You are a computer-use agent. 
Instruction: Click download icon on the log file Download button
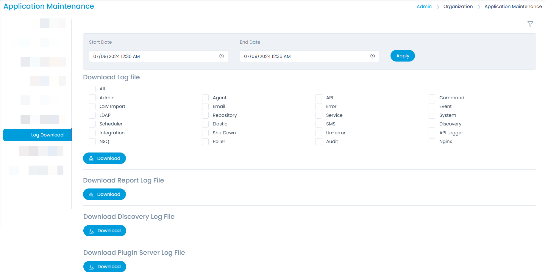click(x=91, y=158)
